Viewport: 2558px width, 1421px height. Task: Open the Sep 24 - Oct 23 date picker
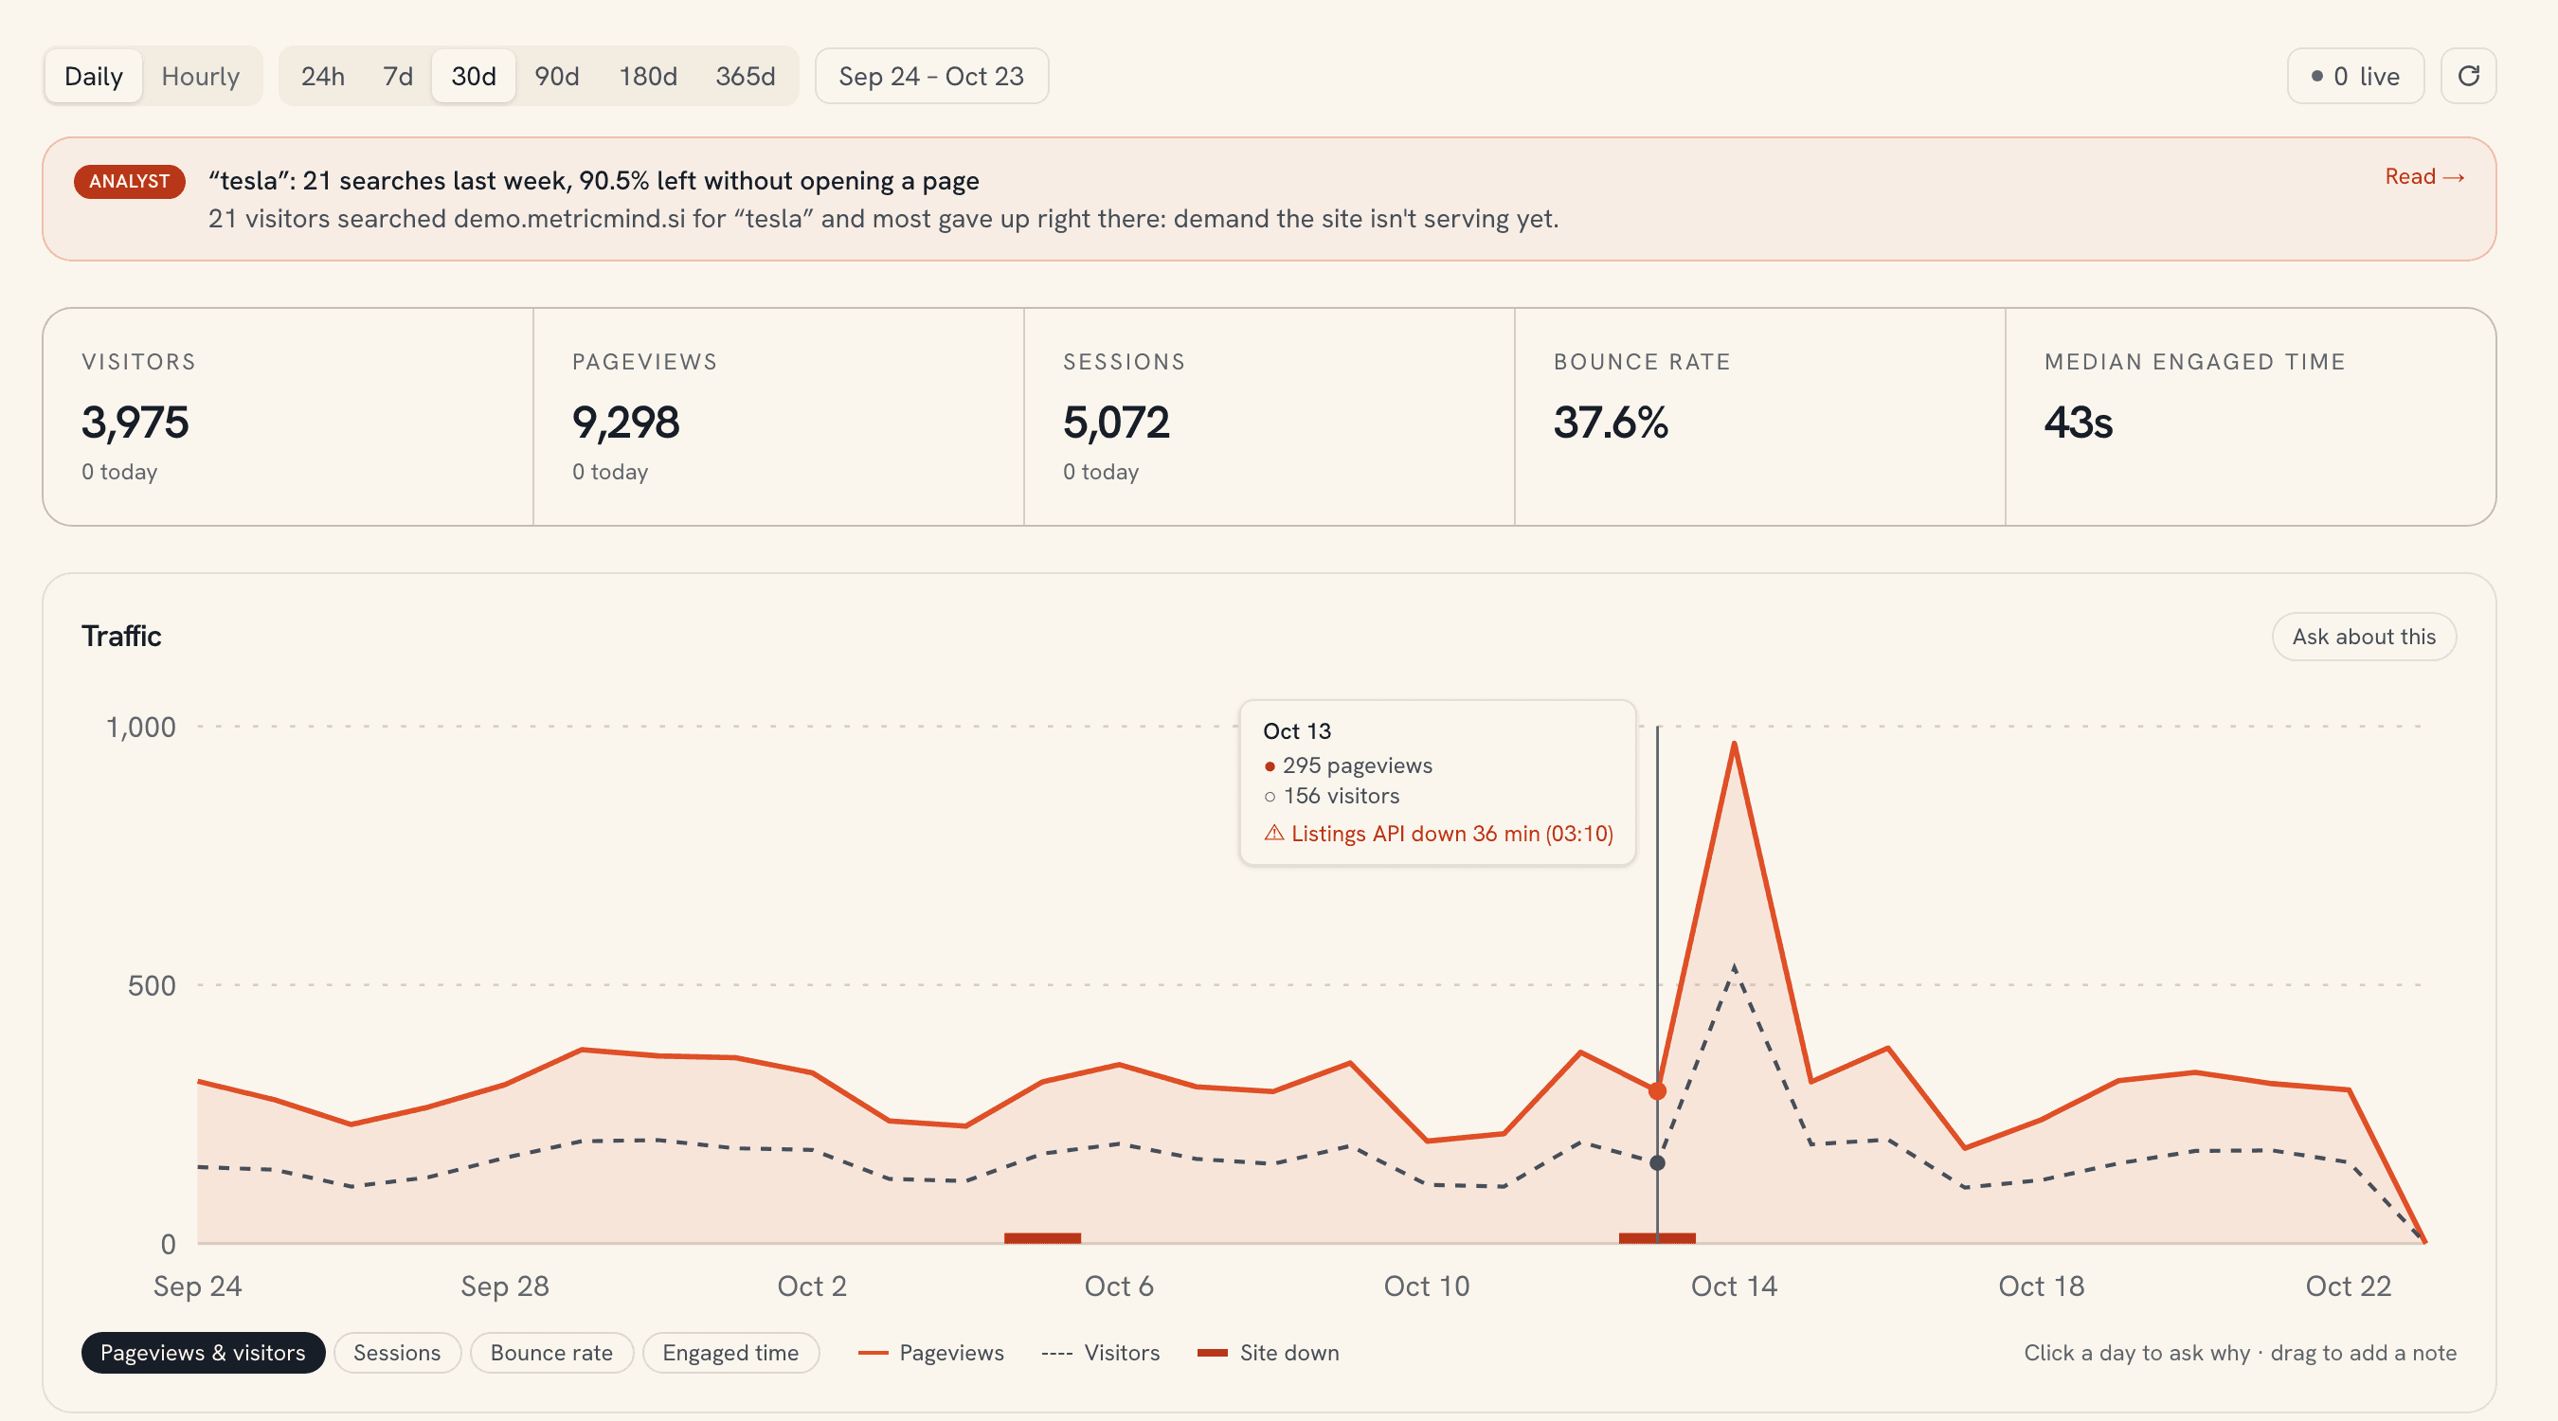click(x=931, y=76)
